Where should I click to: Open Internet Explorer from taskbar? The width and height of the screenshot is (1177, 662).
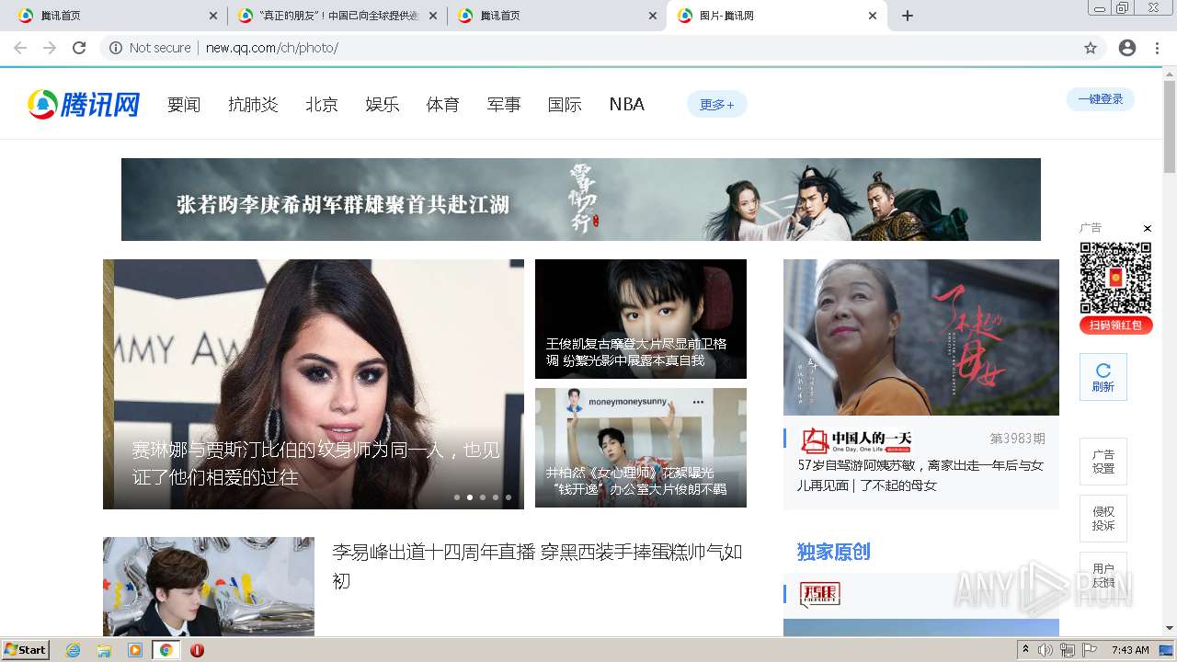click(x=74, y=650)
